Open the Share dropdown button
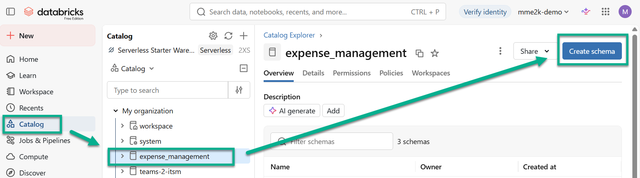The height and width of the screenshot is (178, 640). point(535,51)
